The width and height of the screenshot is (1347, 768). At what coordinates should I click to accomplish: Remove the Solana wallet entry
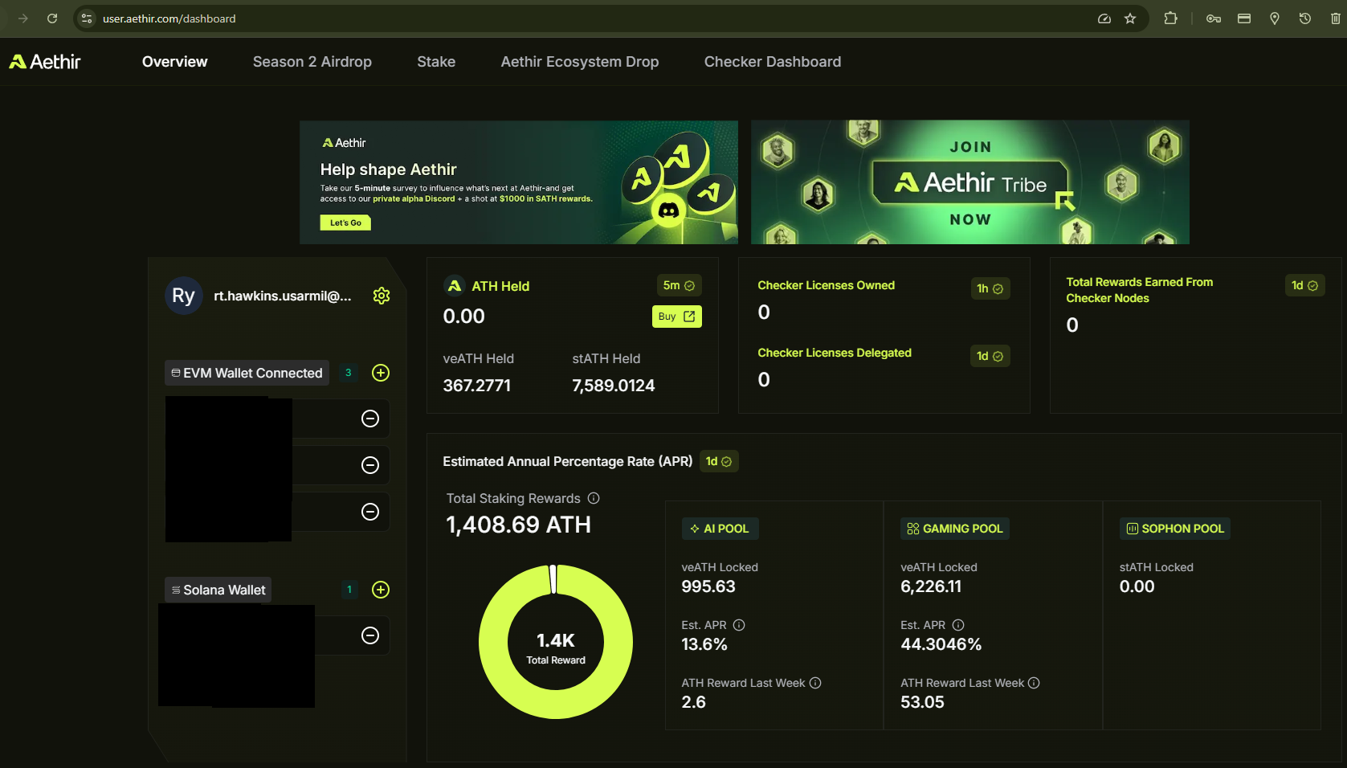tap(370, 635)
